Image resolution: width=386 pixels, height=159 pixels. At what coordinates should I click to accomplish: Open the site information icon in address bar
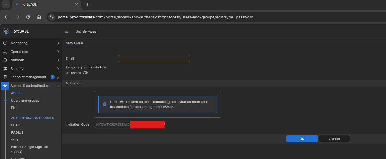pyautogui.click(x=52, y=17)
